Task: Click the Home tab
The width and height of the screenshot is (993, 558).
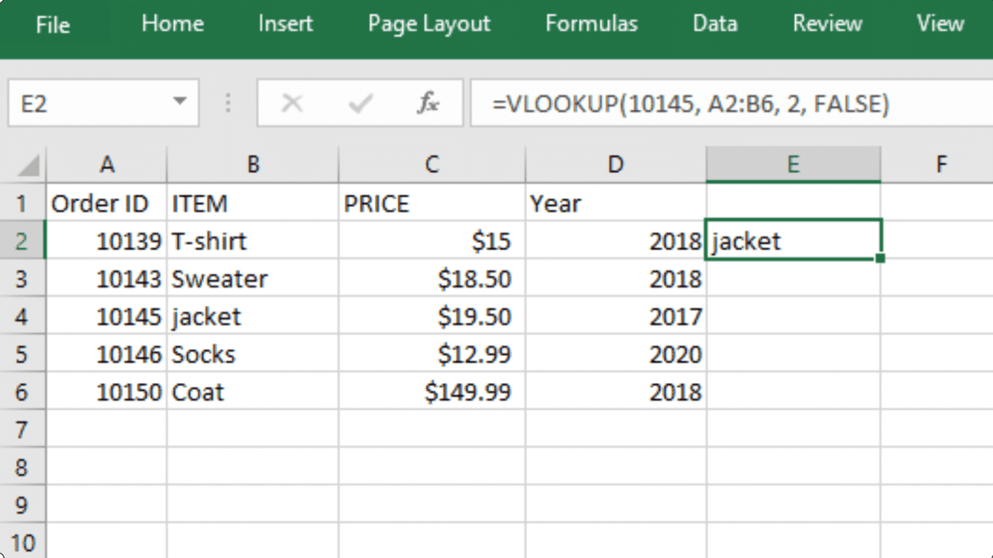Action: (172, 25)
